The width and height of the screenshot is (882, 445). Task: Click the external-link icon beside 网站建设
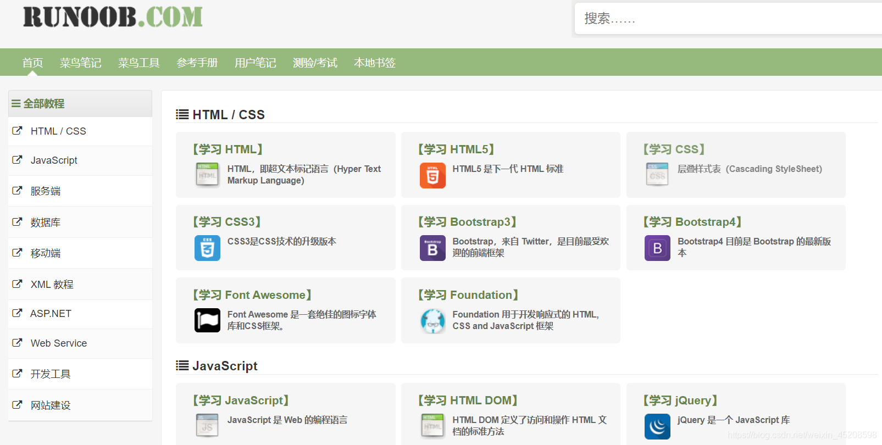click(18, 405)
